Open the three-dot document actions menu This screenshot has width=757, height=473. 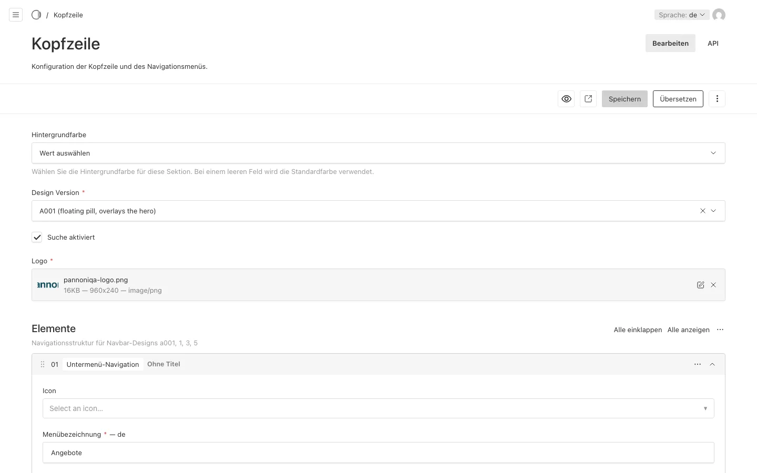pyautogui.click(x=717, y=99)
